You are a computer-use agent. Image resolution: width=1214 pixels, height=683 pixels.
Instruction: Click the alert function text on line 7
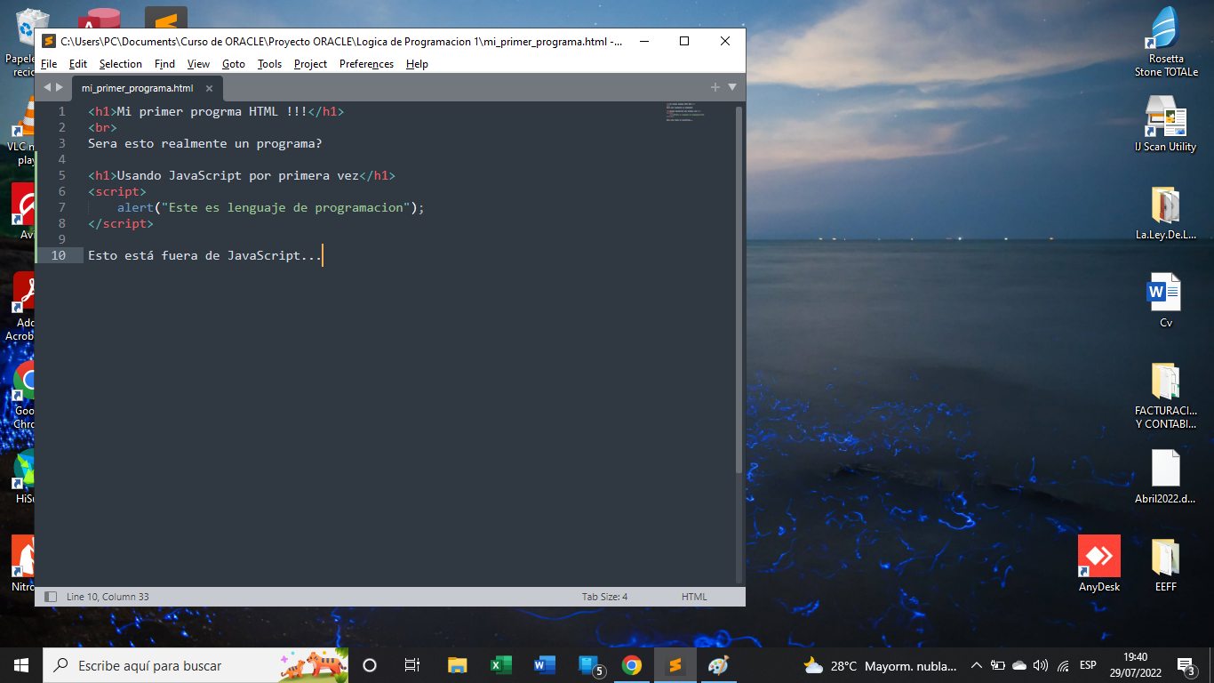tap(135, 207)
